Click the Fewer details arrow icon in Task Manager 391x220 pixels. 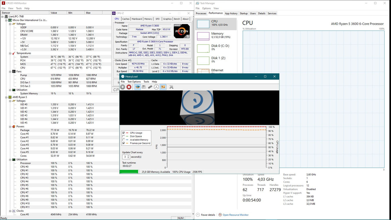tap(198, 215)
